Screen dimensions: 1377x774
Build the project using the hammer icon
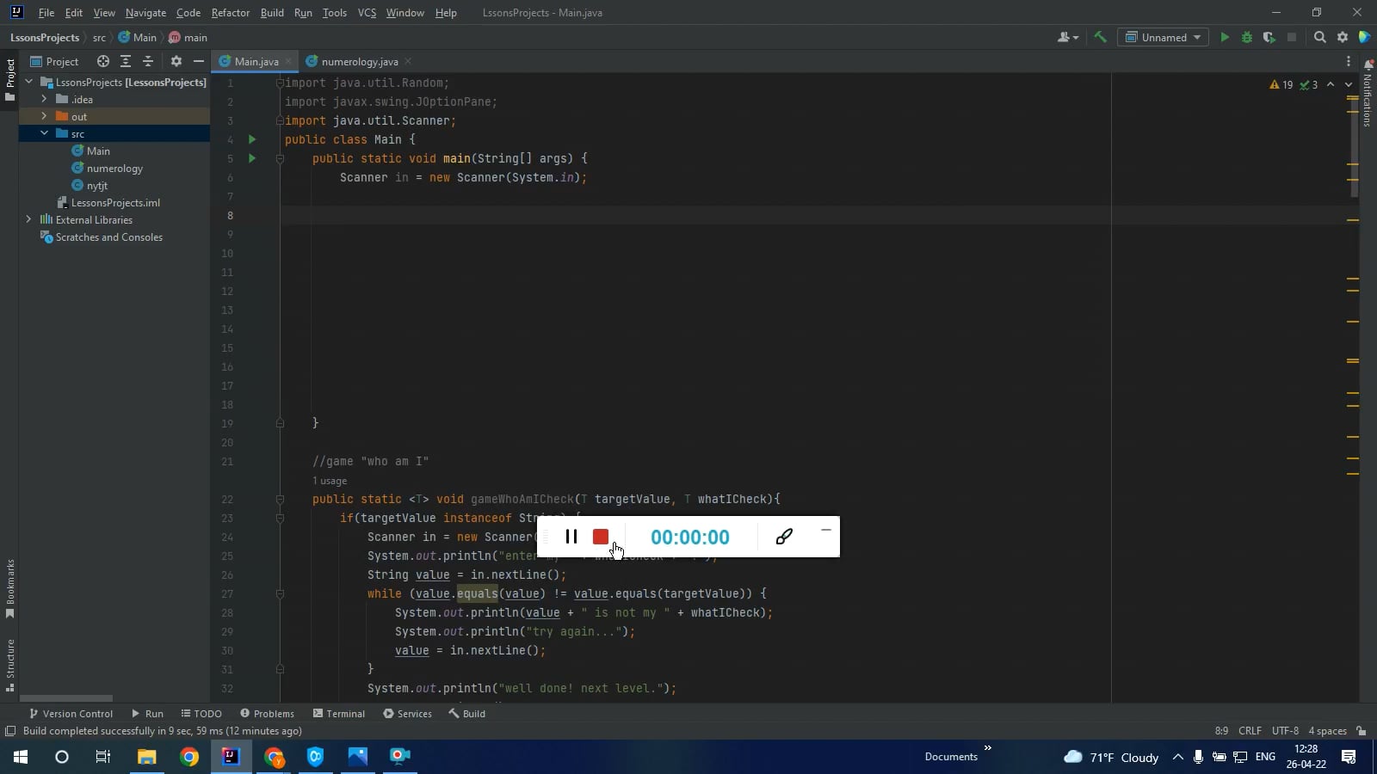click(x=1101, y=37)
